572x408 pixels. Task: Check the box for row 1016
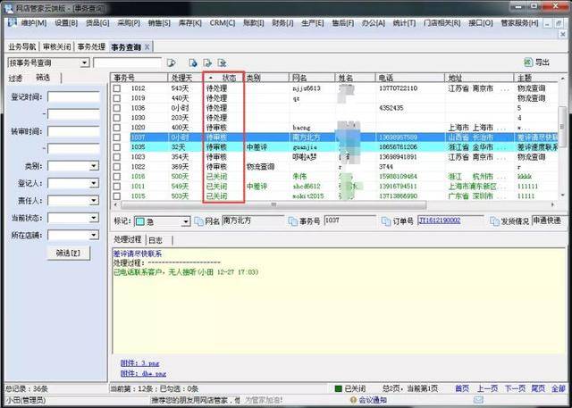click(116, 177)
